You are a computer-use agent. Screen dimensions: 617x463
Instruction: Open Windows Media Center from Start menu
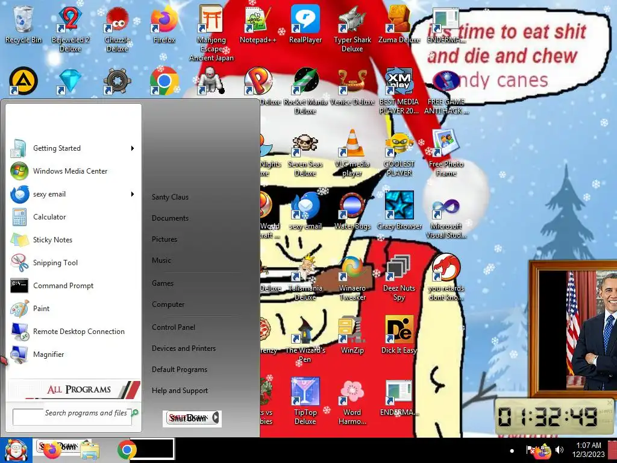(74, 171)
